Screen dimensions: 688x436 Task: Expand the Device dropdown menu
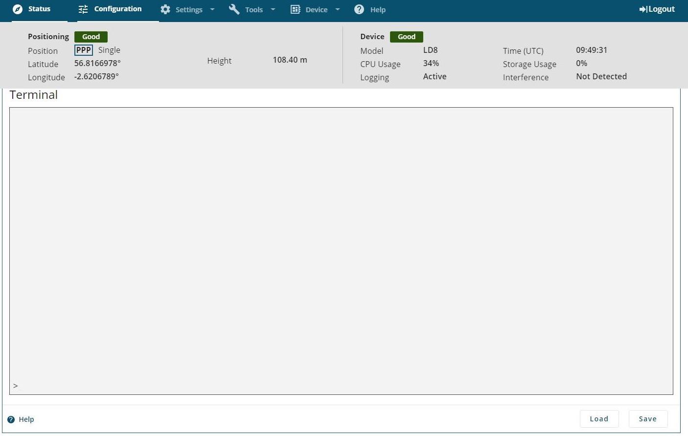[338, 9]
